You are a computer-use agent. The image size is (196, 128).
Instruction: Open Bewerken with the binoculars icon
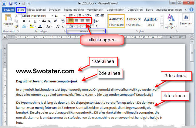(x=186, y=17)
